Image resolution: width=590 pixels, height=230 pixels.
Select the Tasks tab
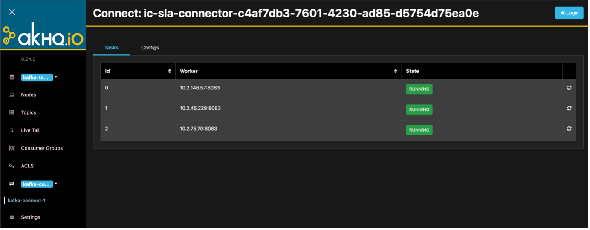(x=112, y=48)
